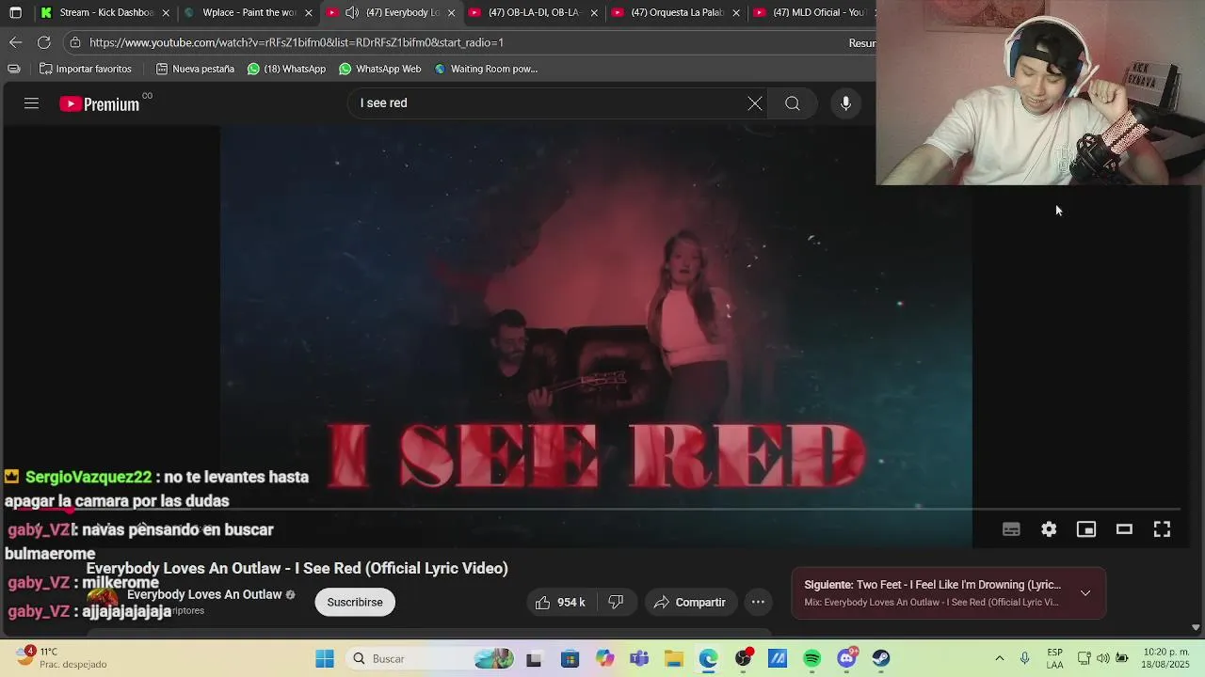
Task: Open File Explorer from the taskbar
Action: (x=673, y=658)
